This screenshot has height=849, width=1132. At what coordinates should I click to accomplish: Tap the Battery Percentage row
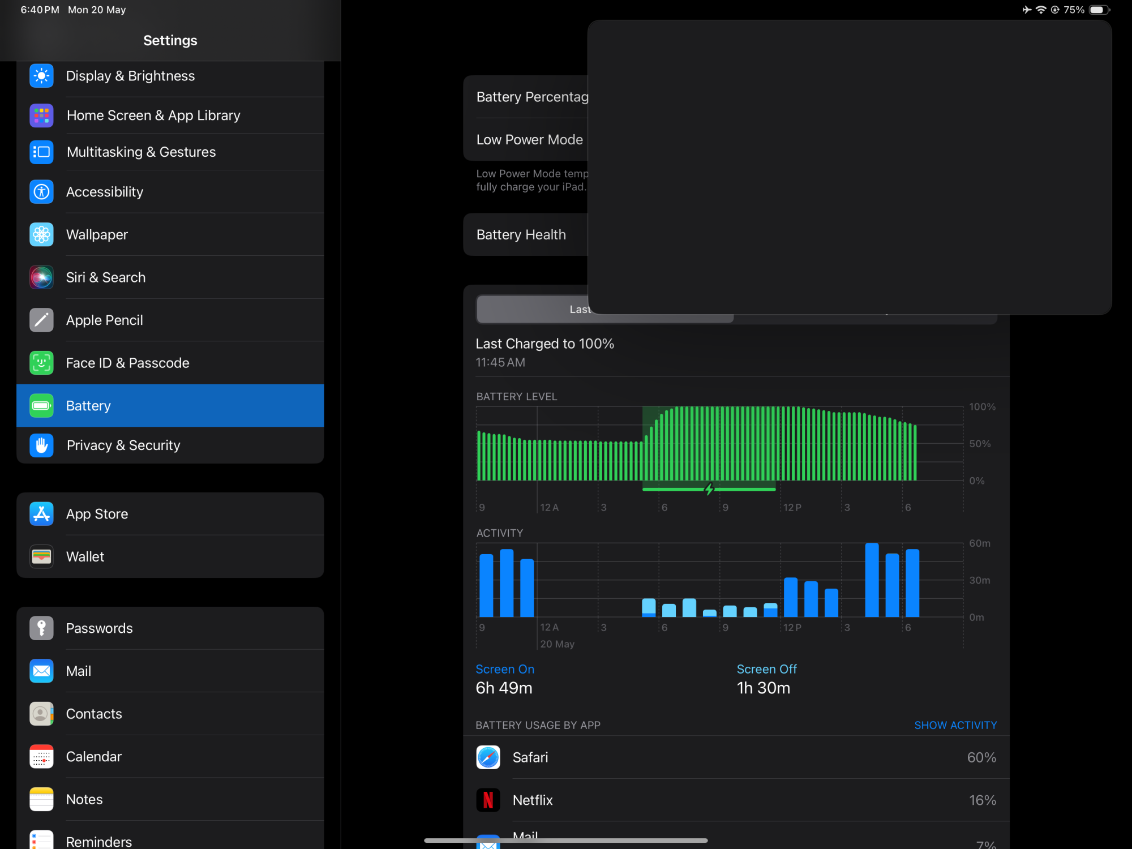(531, 97)
